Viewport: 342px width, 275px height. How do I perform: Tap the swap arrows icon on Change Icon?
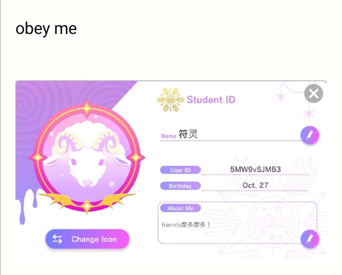[x=57, y=239]
